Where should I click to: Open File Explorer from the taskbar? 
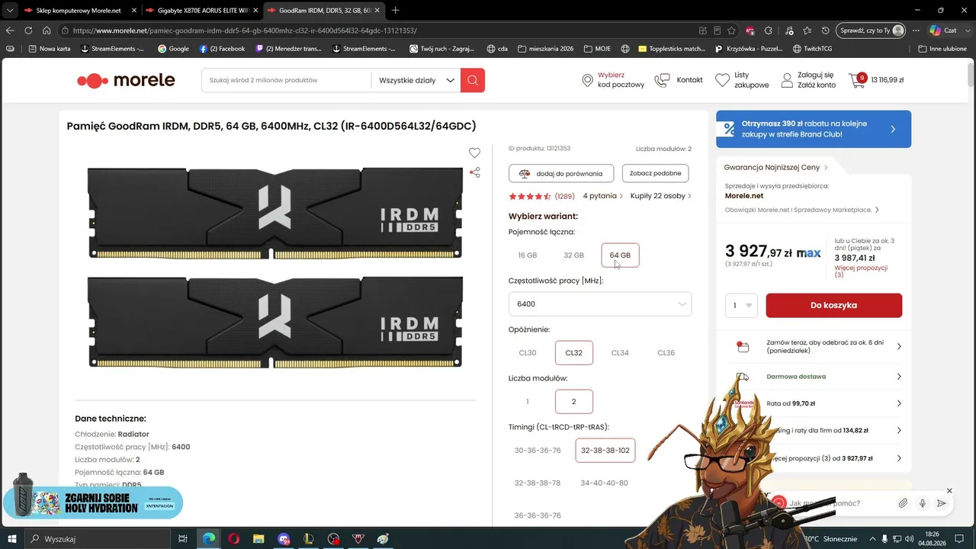point(258,539)
